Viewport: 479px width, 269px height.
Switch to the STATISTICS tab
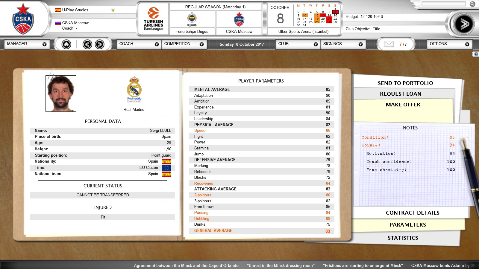(x=403, y=238)
